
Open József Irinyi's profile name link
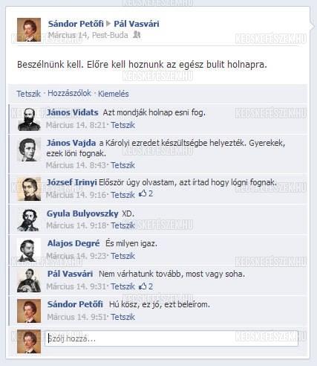[x=72, y=182]
